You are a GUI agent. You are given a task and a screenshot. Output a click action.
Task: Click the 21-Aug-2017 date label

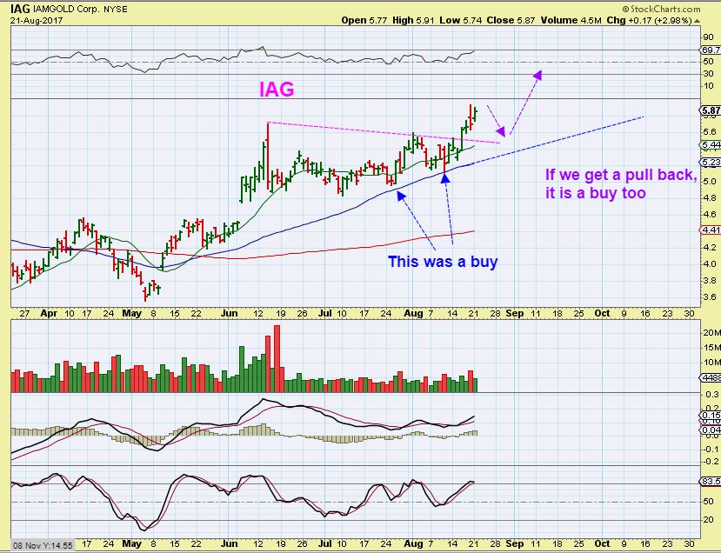point(37,21)
